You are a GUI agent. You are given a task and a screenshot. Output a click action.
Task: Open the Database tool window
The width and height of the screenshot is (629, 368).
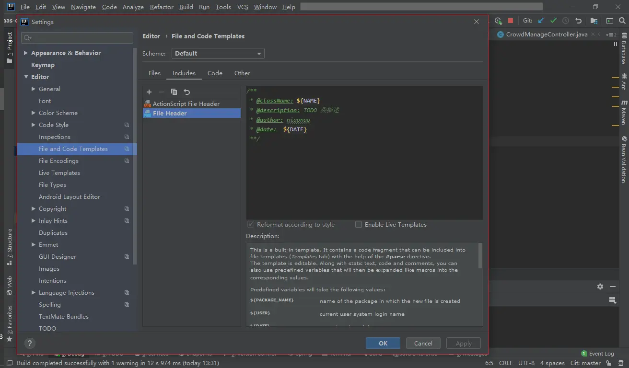[x=624, y=49]
